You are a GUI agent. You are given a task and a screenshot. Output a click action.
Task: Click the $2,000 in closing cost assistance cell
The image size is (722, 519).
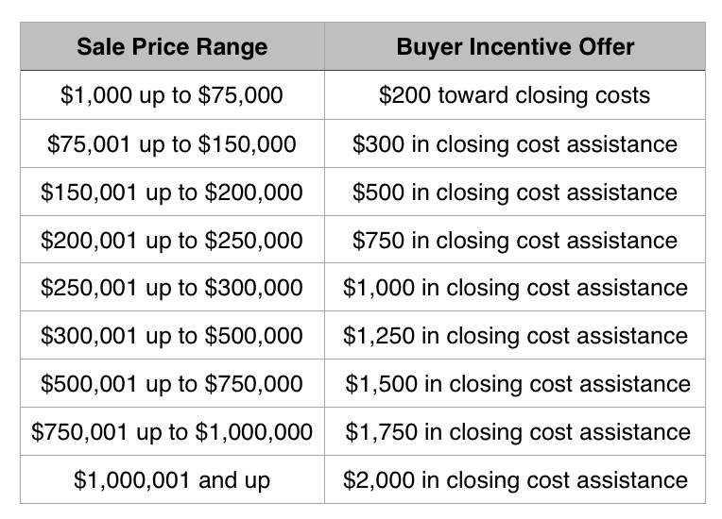tap(515, 479)
